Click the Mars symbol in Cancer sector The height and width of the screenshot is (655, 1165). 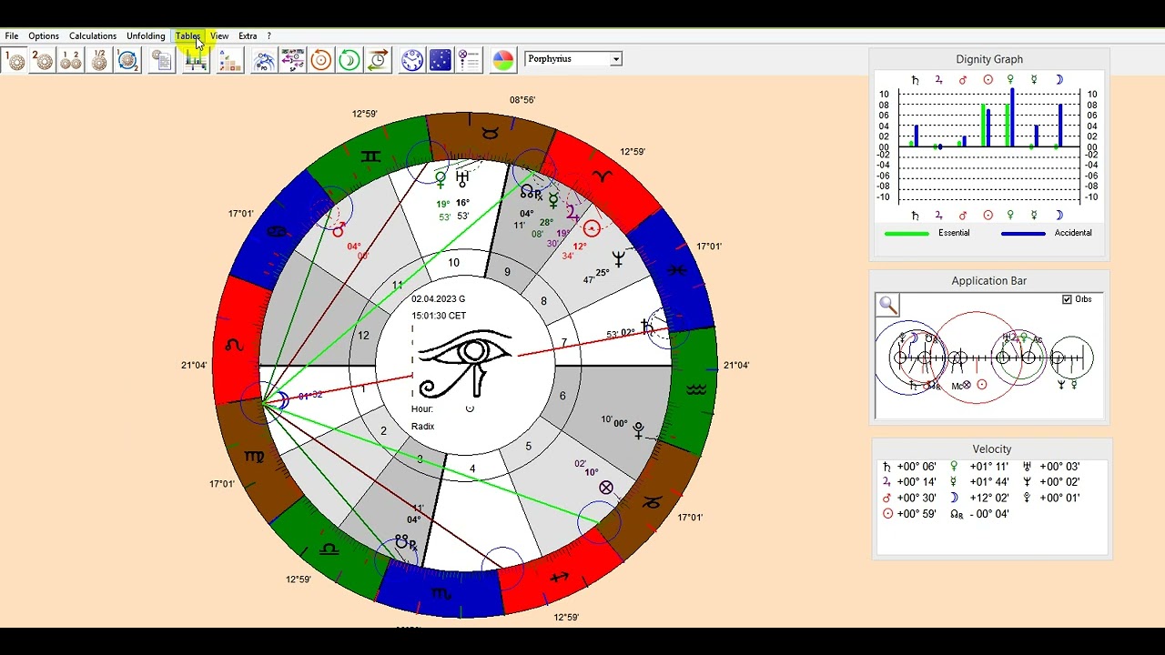click(338, 231)
